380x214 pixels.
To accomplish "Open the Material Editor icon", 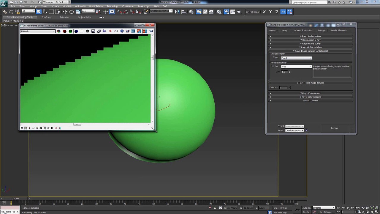I will [219, 12].
